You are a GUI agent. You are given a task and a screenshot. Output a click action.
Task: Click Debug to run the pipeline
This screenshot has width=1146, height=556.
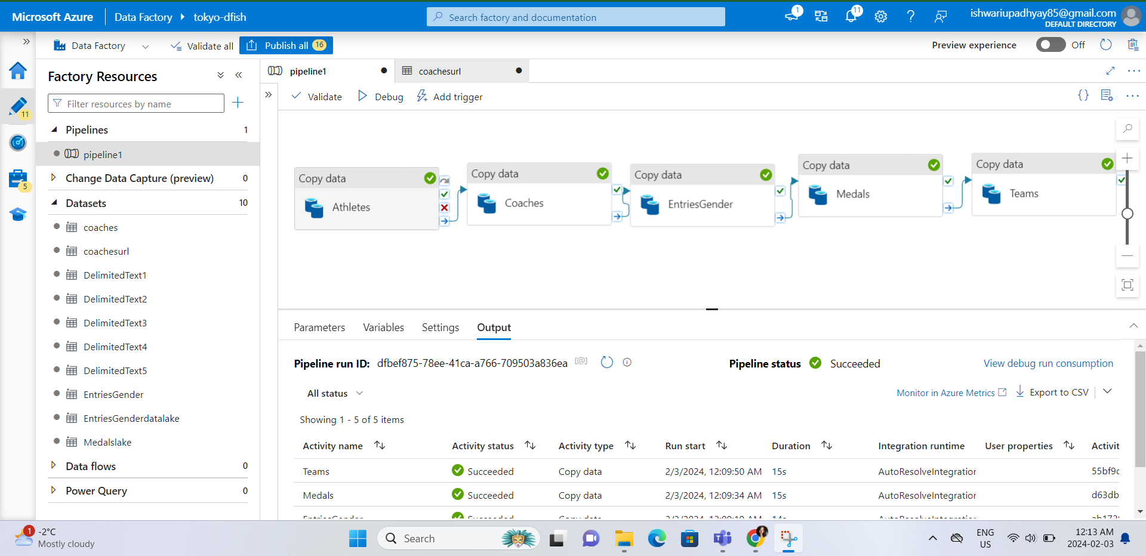[x=380, y=96]
